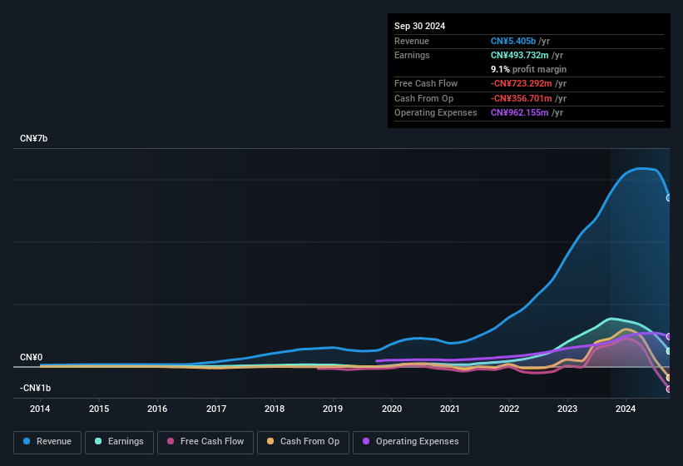Click the 2023 x-axis label
This screenshot has height=466, width=683.
pos(567,409)
